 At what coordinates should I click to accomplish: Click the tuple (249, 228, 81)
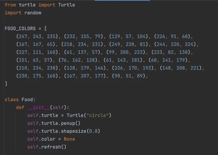[129, 44]
